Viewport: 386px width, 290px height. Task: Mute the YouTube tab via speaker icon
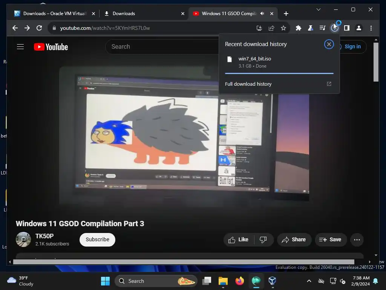coord(262,14)
